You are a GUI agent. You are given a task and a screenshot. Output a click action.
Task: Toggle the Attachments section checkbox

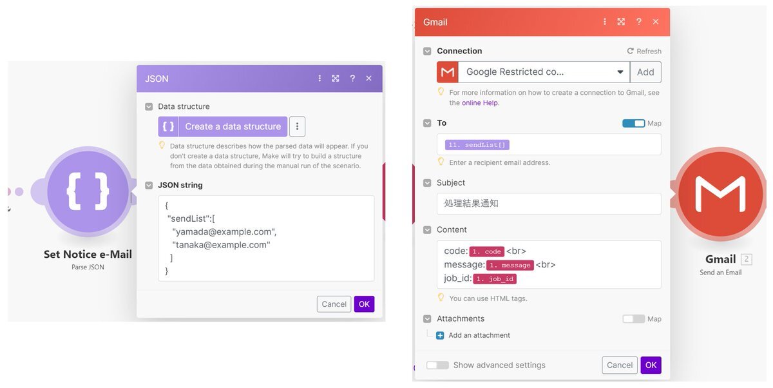coord(427,319)
